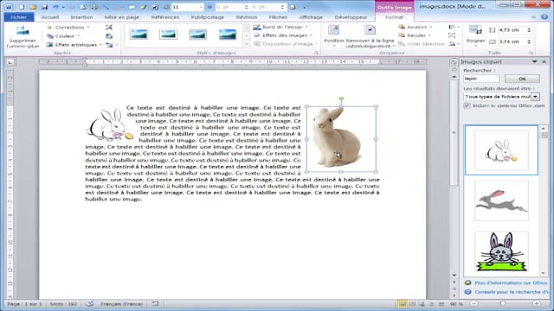The height and width of the screenshot is (311, 554).
Task: Open the Fichier tab
Action: click(x=19, y=17)
